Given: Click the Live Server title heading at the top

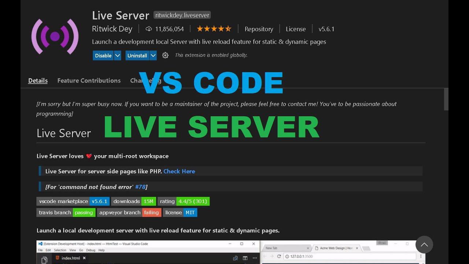Looking at the screenshot, I should (x=121, y=15).
